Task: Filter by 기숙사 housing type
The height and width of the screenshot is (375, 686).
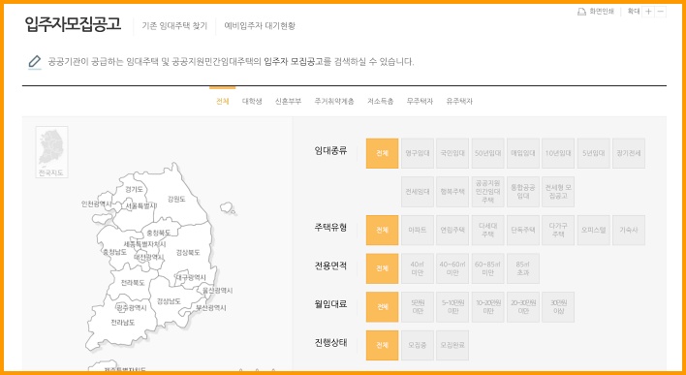Action: [629, 231]
